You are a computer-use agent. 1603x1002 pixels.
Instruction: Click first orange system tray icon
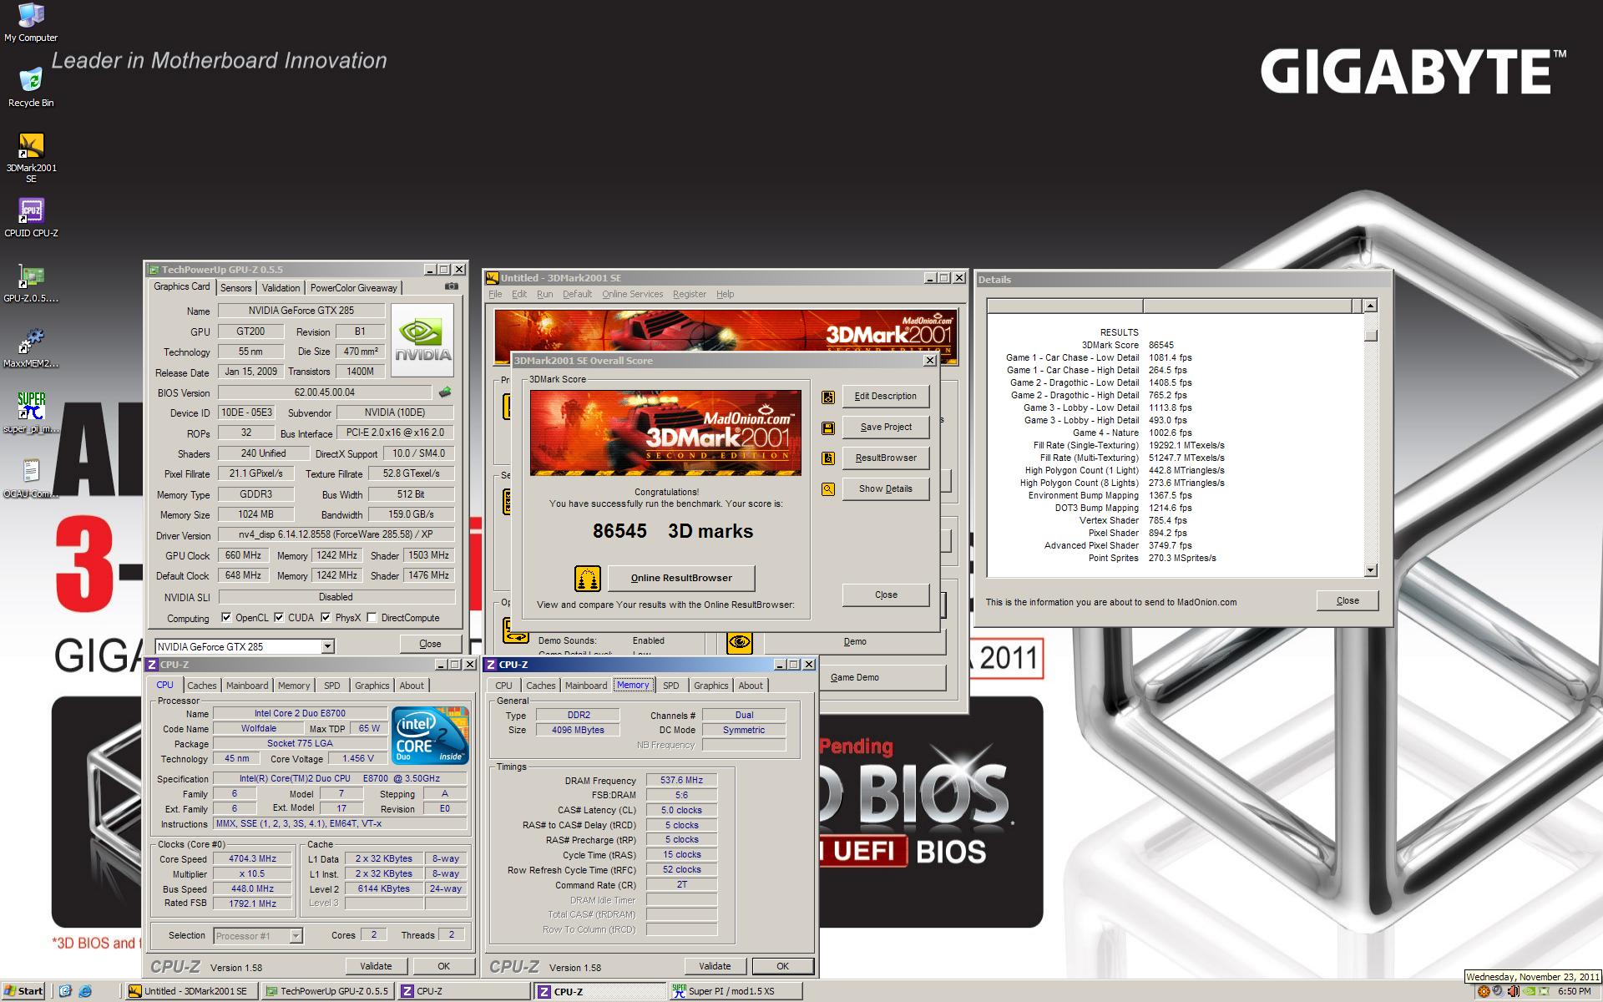tap(1483, 991)
